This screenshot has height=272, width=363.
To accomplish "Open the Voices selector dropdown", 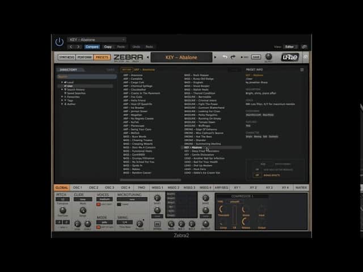I will pos(104,199).
